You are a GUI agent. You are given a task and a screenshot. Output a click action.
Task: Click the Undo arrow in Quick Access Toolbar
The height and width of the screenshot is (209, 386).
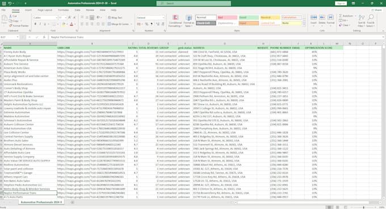tap(10, 3)
